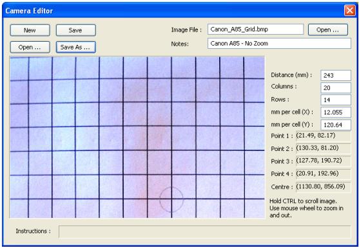359x248 pixels.
Task: Edit the Distance (mm) field
Action: click(336, 76)
